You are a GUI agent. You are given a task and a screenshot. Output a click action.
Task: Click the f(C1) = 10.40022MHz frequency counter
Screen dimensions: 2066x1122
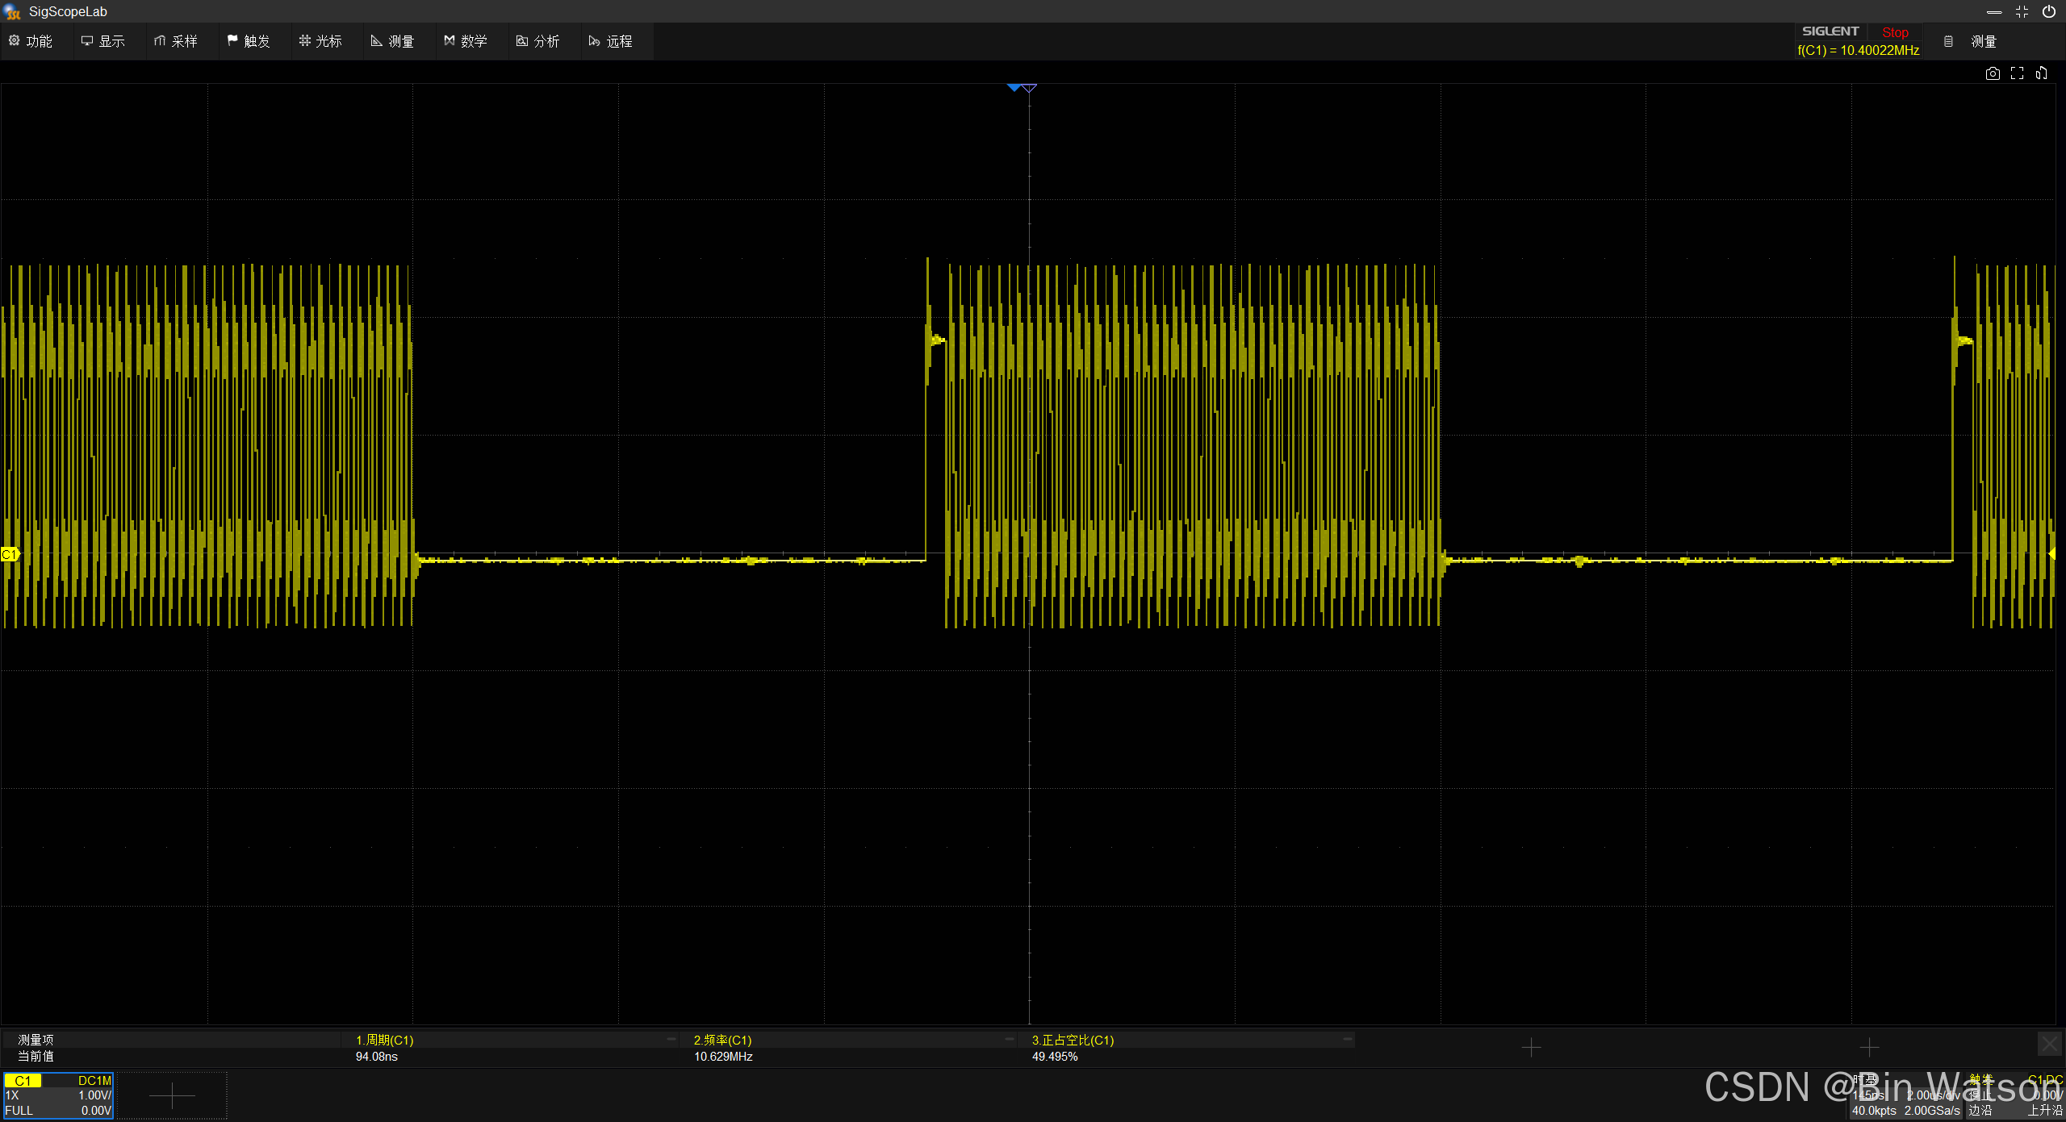pyautogui.click(x=1858, y=50)
